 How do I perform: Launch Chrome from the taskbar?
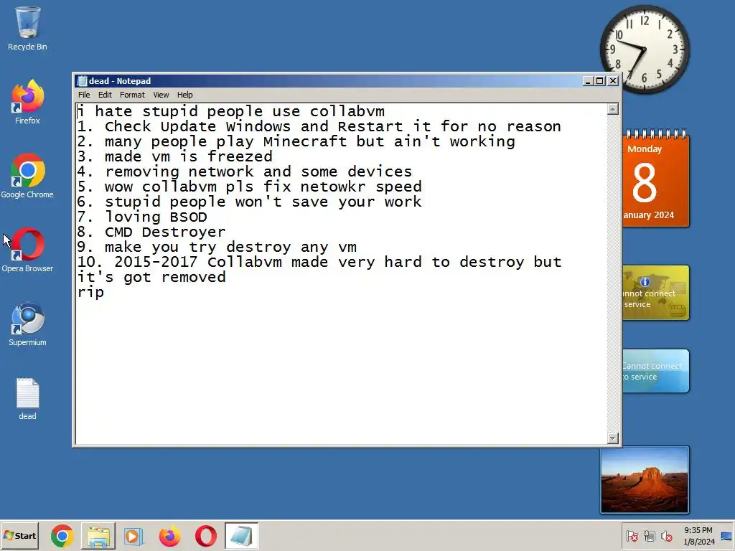[62, 536]
